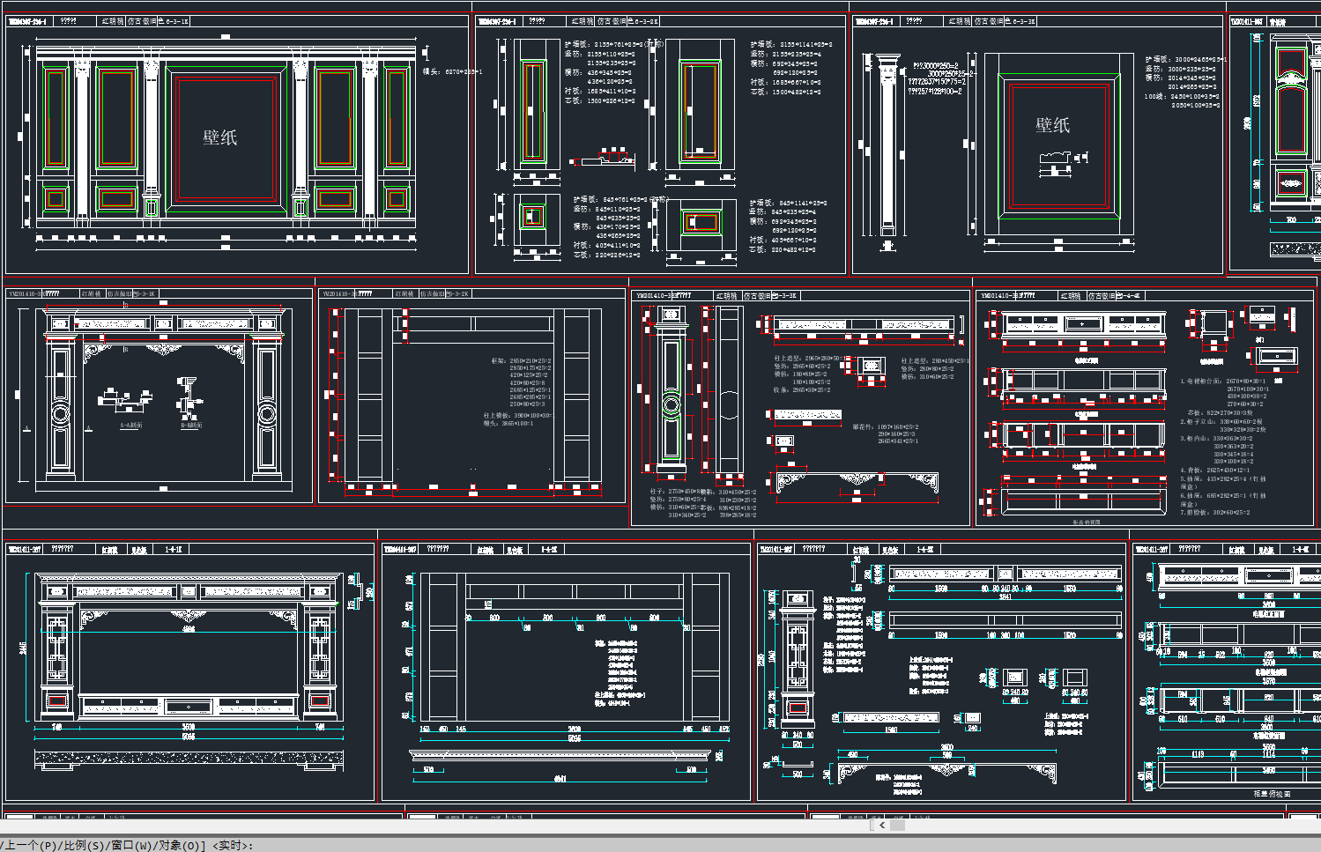
Task: Select the textured countertop strip at bottom left
Action: tap(189, 758)
